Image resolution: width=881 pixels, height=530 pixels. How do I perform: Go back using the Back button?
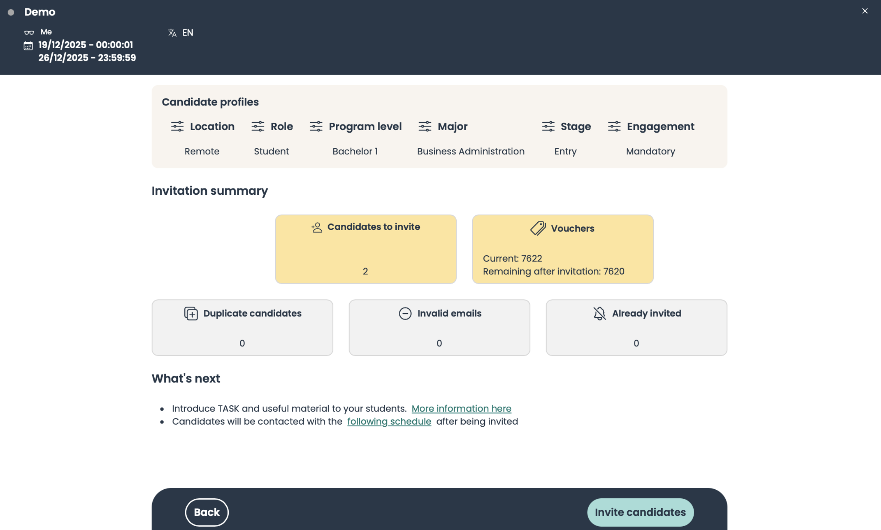click(x=207, y=512)
